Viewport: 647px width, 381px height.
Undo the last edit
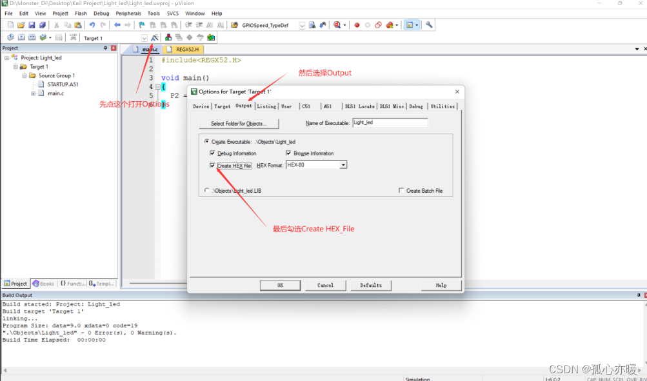point(92,25)
